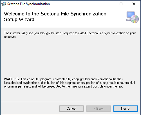Click the computer and CD setup graphic
The image size is (141, 115).
click(132, 17)
